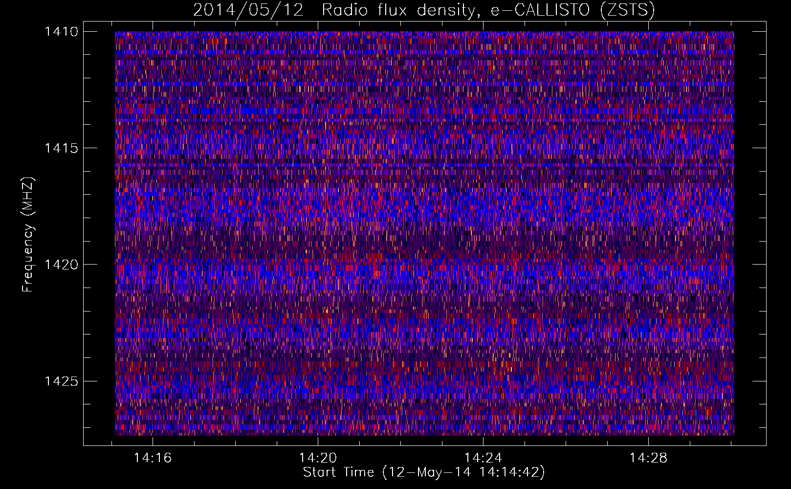Click the 1425 frequency tick label
791x489 pixels.
coord(61,381)
